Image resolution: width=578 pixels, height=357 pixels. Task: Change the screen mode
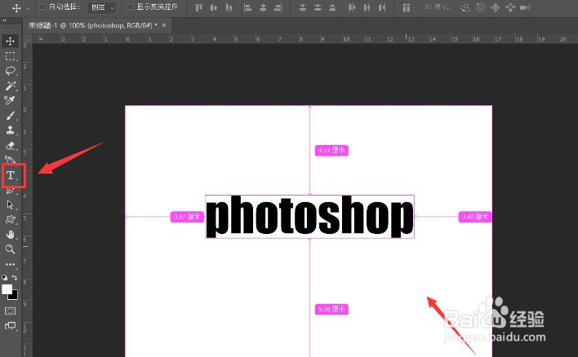click(10, 326)
